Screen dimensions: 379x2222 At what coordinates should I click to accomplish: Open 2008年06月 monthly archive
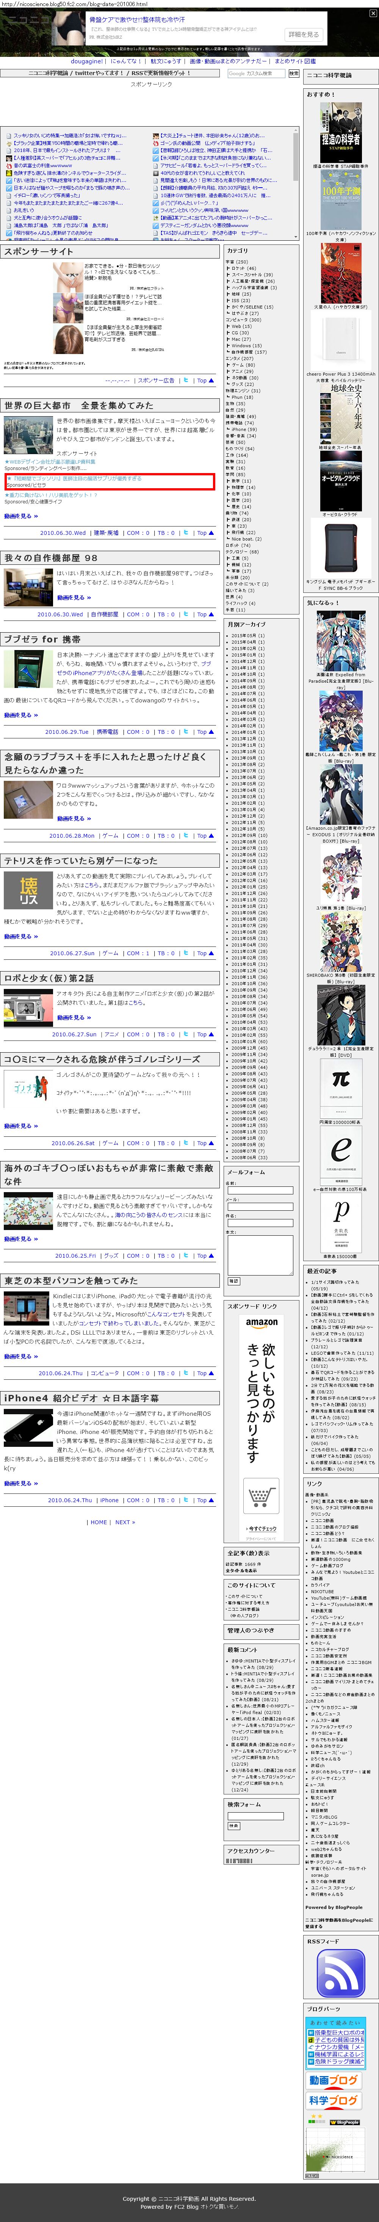pos(244,1157)
